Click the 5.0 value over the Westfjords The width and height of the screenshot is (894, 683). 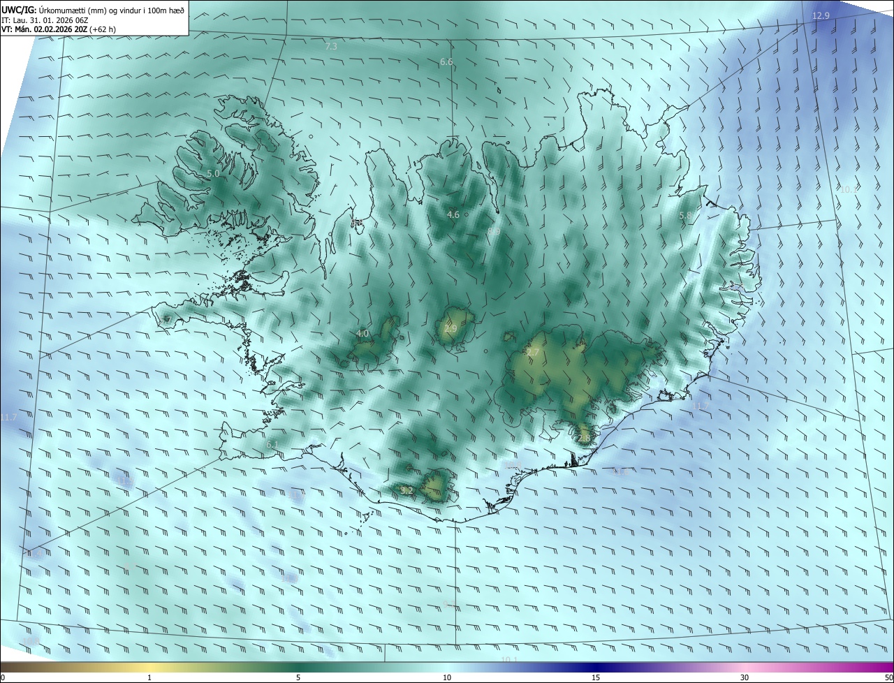[x=213, y=173]
